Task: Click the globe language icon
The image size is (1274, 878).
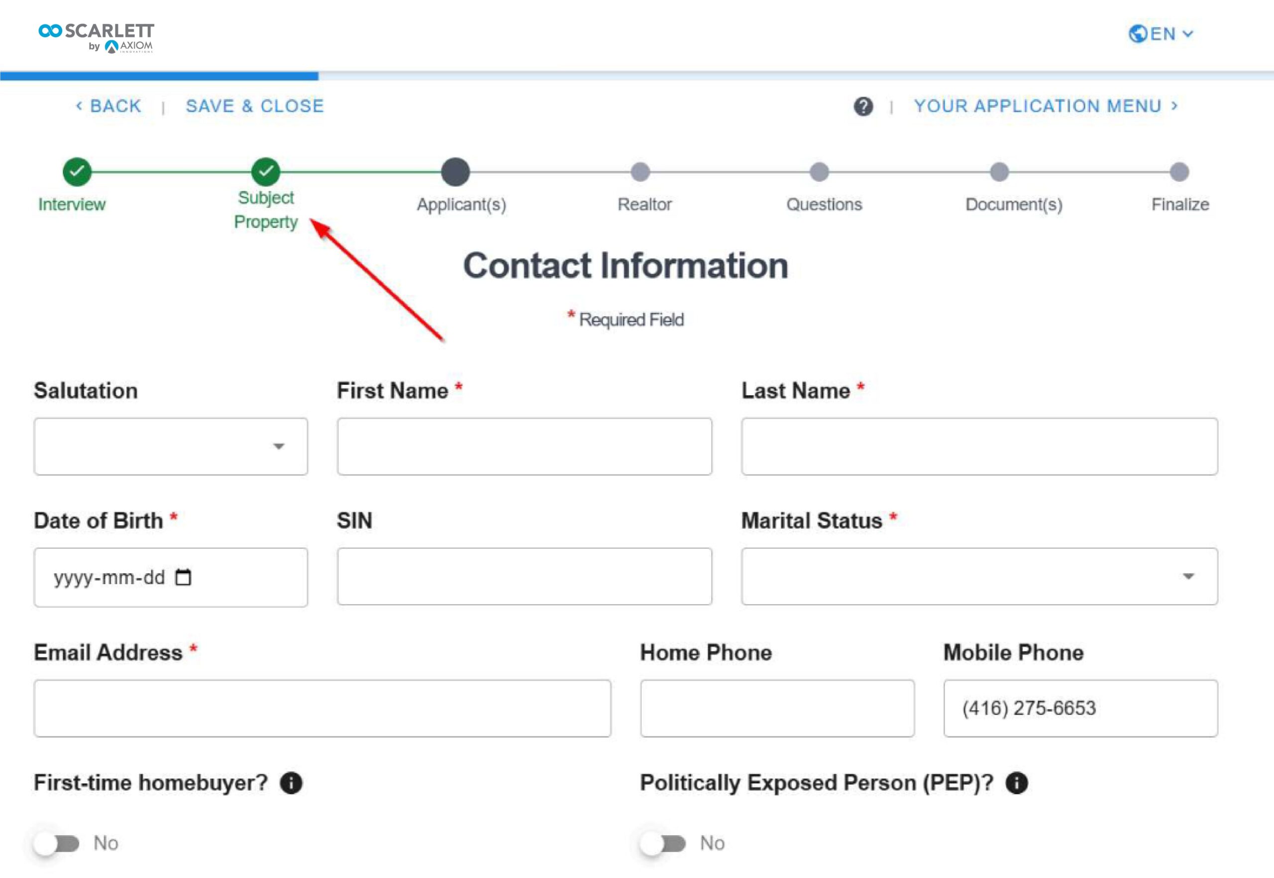Action: click(x=1138, y=33)
